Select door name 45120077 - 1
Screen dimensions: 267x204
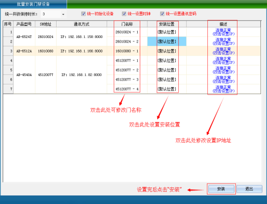click(127, 60)
